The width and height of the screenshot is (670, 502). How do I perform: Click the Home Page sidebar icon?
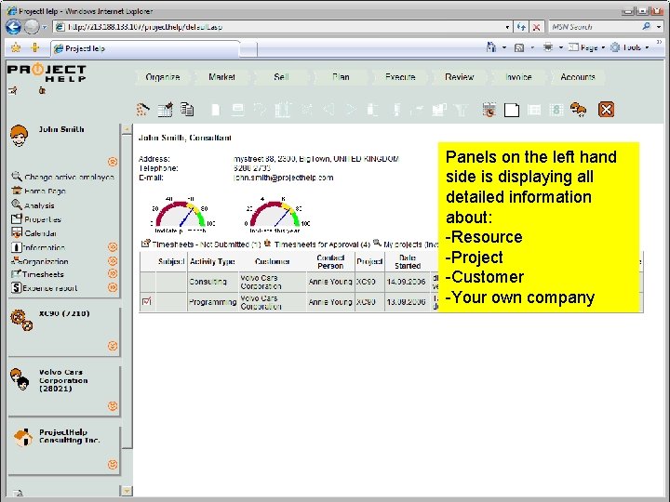17,191
